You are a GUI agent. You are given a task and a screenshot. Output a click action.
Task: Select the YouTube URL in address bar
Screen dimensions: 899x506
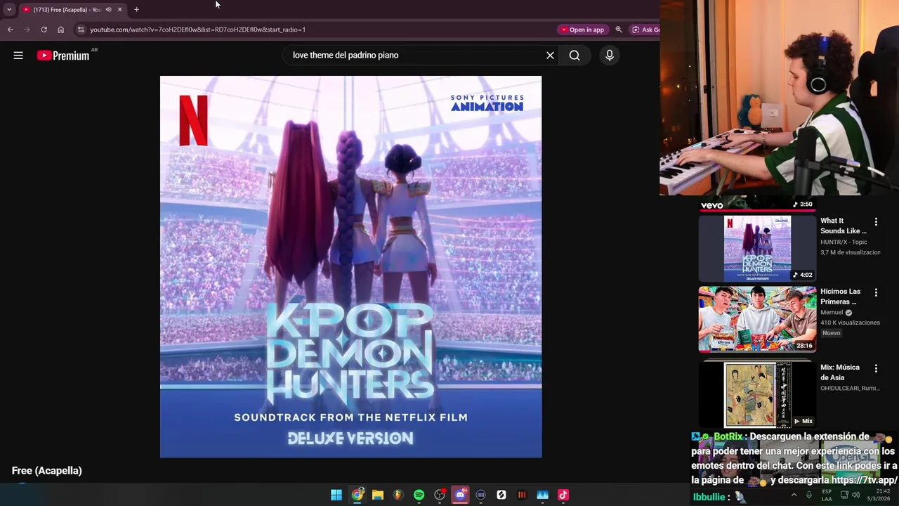click(197, 30)
